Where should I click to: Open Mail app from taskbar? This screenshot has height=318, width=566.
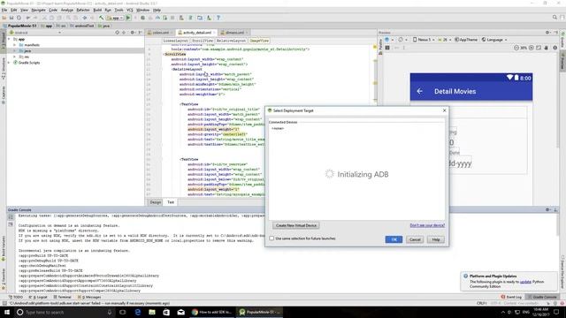[x=180, y=312]
